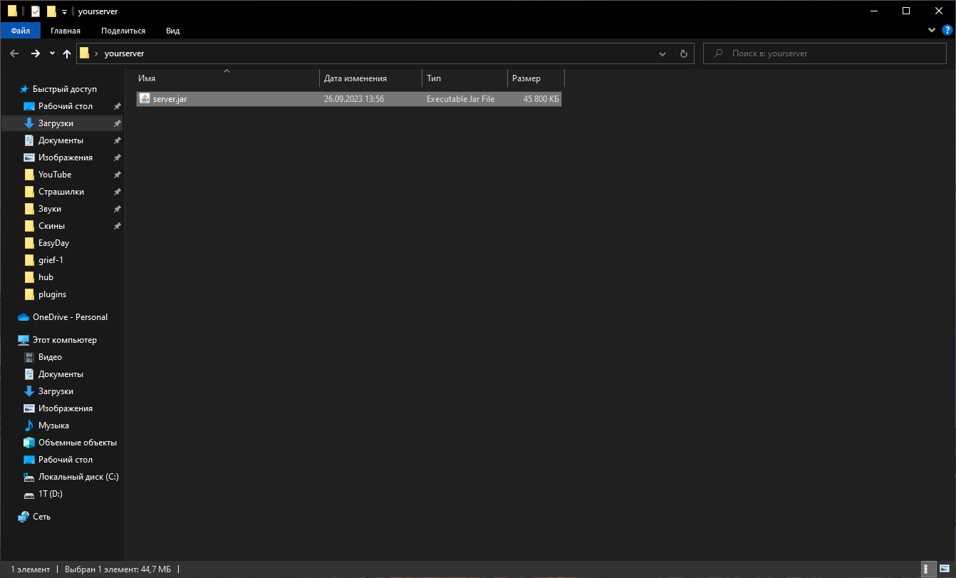Switch to large icons view
The height and width of the screenshot is (578, 956).
[x=944, y=569]
